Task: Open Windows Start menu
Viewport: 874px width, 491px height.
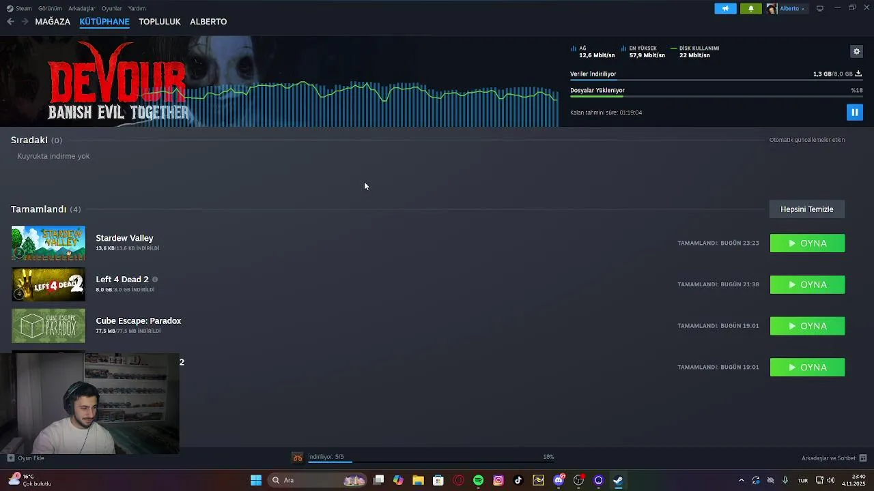Action: pos(256,480)
